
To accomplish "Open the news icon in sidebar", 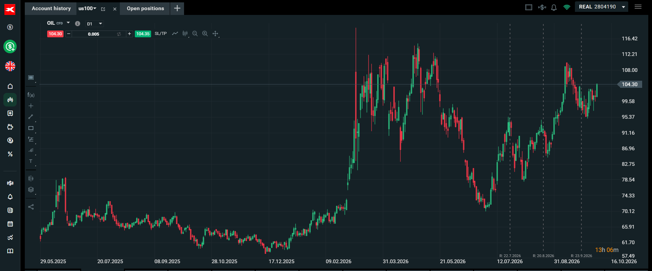I will [10, 210].
